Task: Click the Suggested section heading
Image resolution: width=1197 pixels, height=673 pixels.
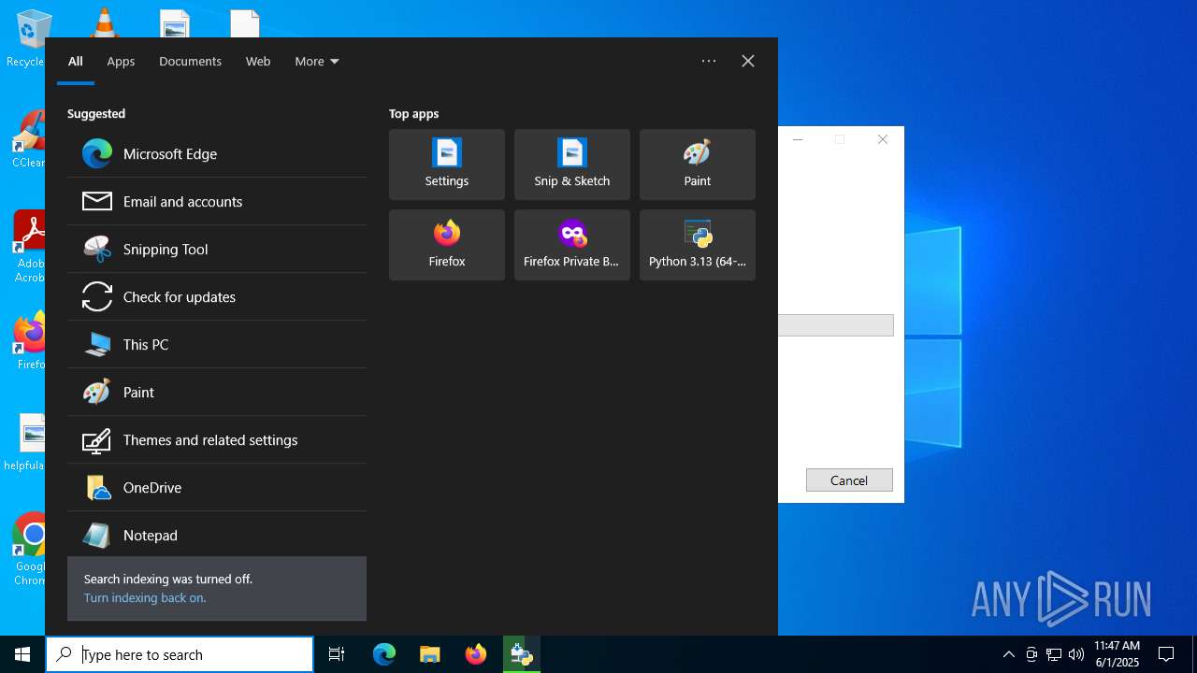Action: (x=96, y=113)
